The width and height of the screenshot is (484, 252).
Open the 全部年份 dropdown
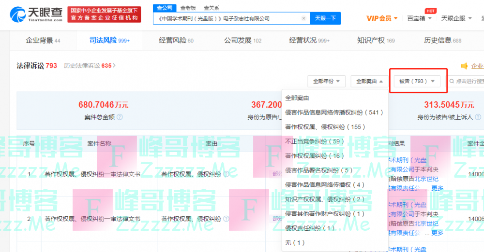click(x=326, y=81)
